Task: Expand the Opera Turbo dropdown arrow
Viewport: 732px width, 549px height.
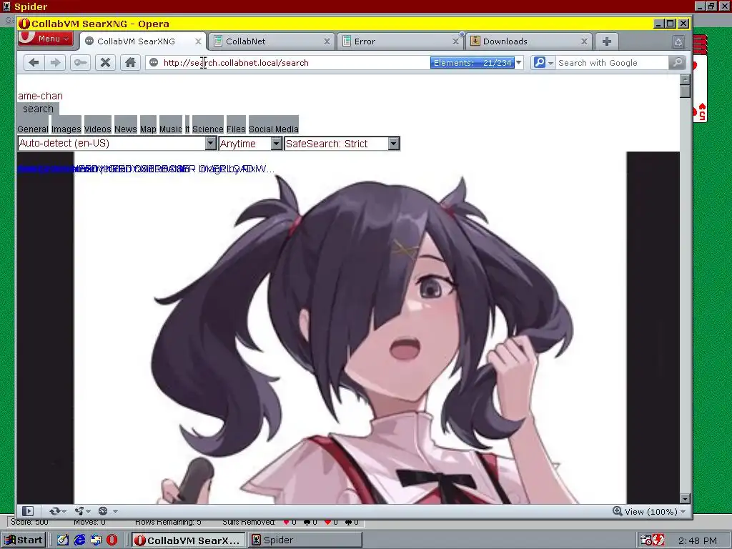Action: click(x=115, y=512)
